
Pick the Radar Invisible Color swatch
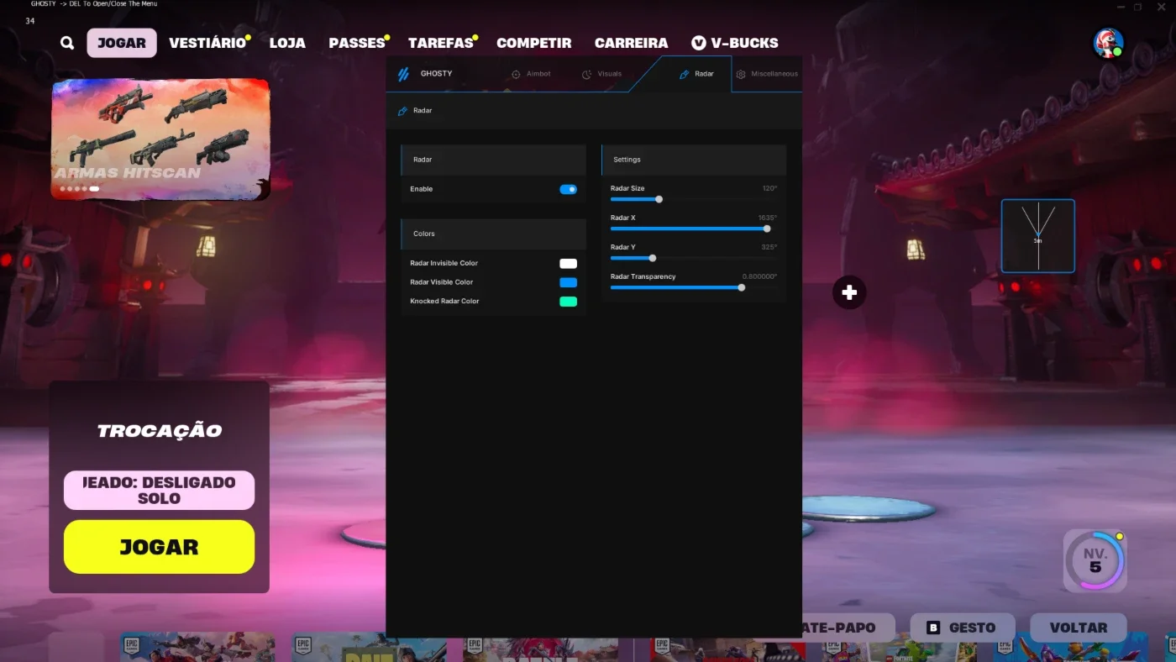(x=569, y=264)
